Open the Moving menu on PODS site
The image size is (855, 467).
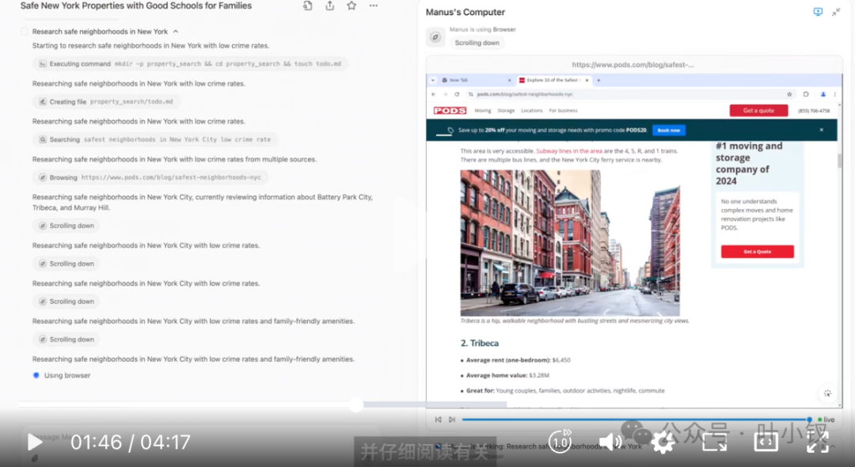coord(483,111)
